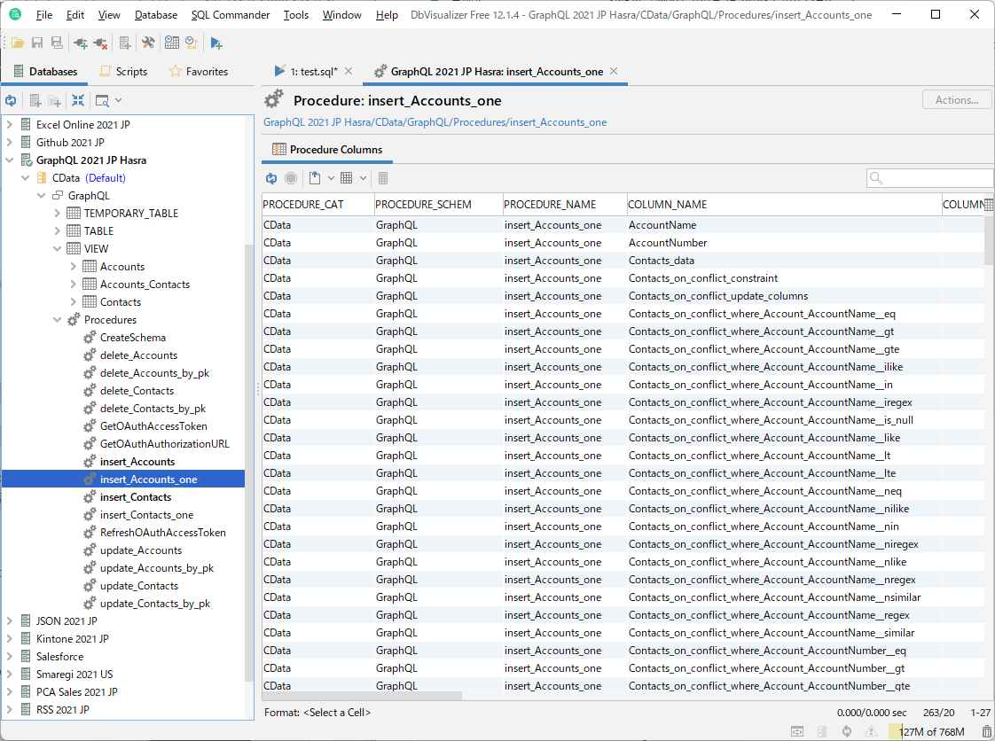Click the grid vertical scrollbar thumb

(x=989, y=240)
